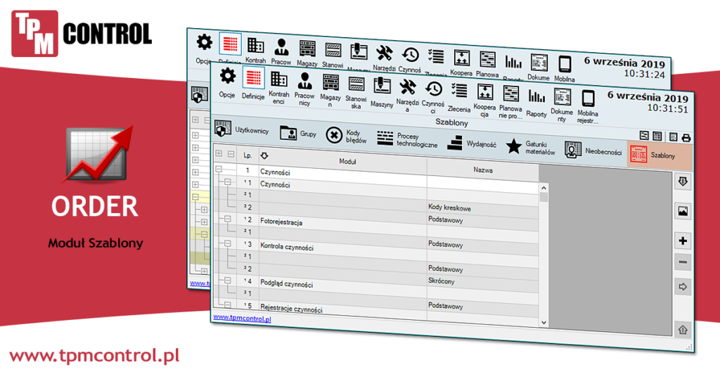Viewport: 720px width, 377px height.
Task: Switch to the Użytkownicy tab
Action: pyautogui.click(x=242, y=129)
